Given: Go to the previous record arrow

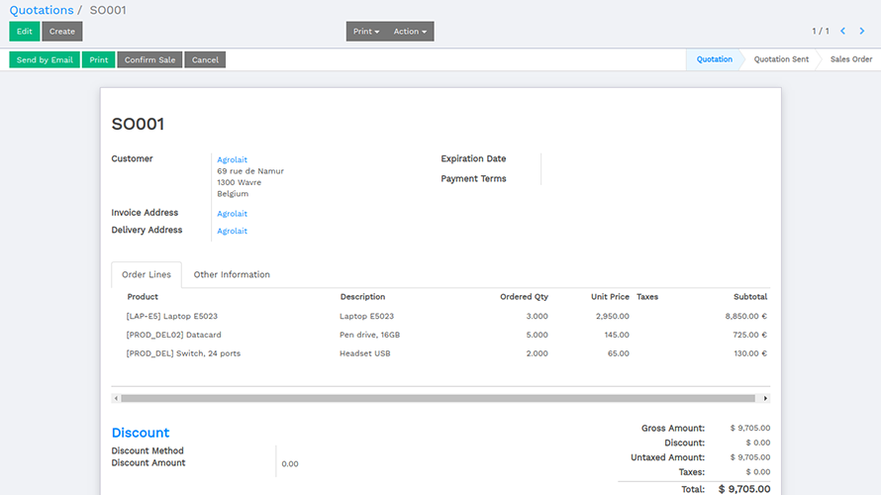Looking at the screenshot, I should click(x=843, y=32).
